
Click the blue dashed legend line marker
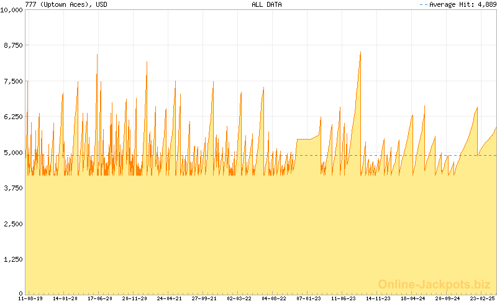coord(424,4)
